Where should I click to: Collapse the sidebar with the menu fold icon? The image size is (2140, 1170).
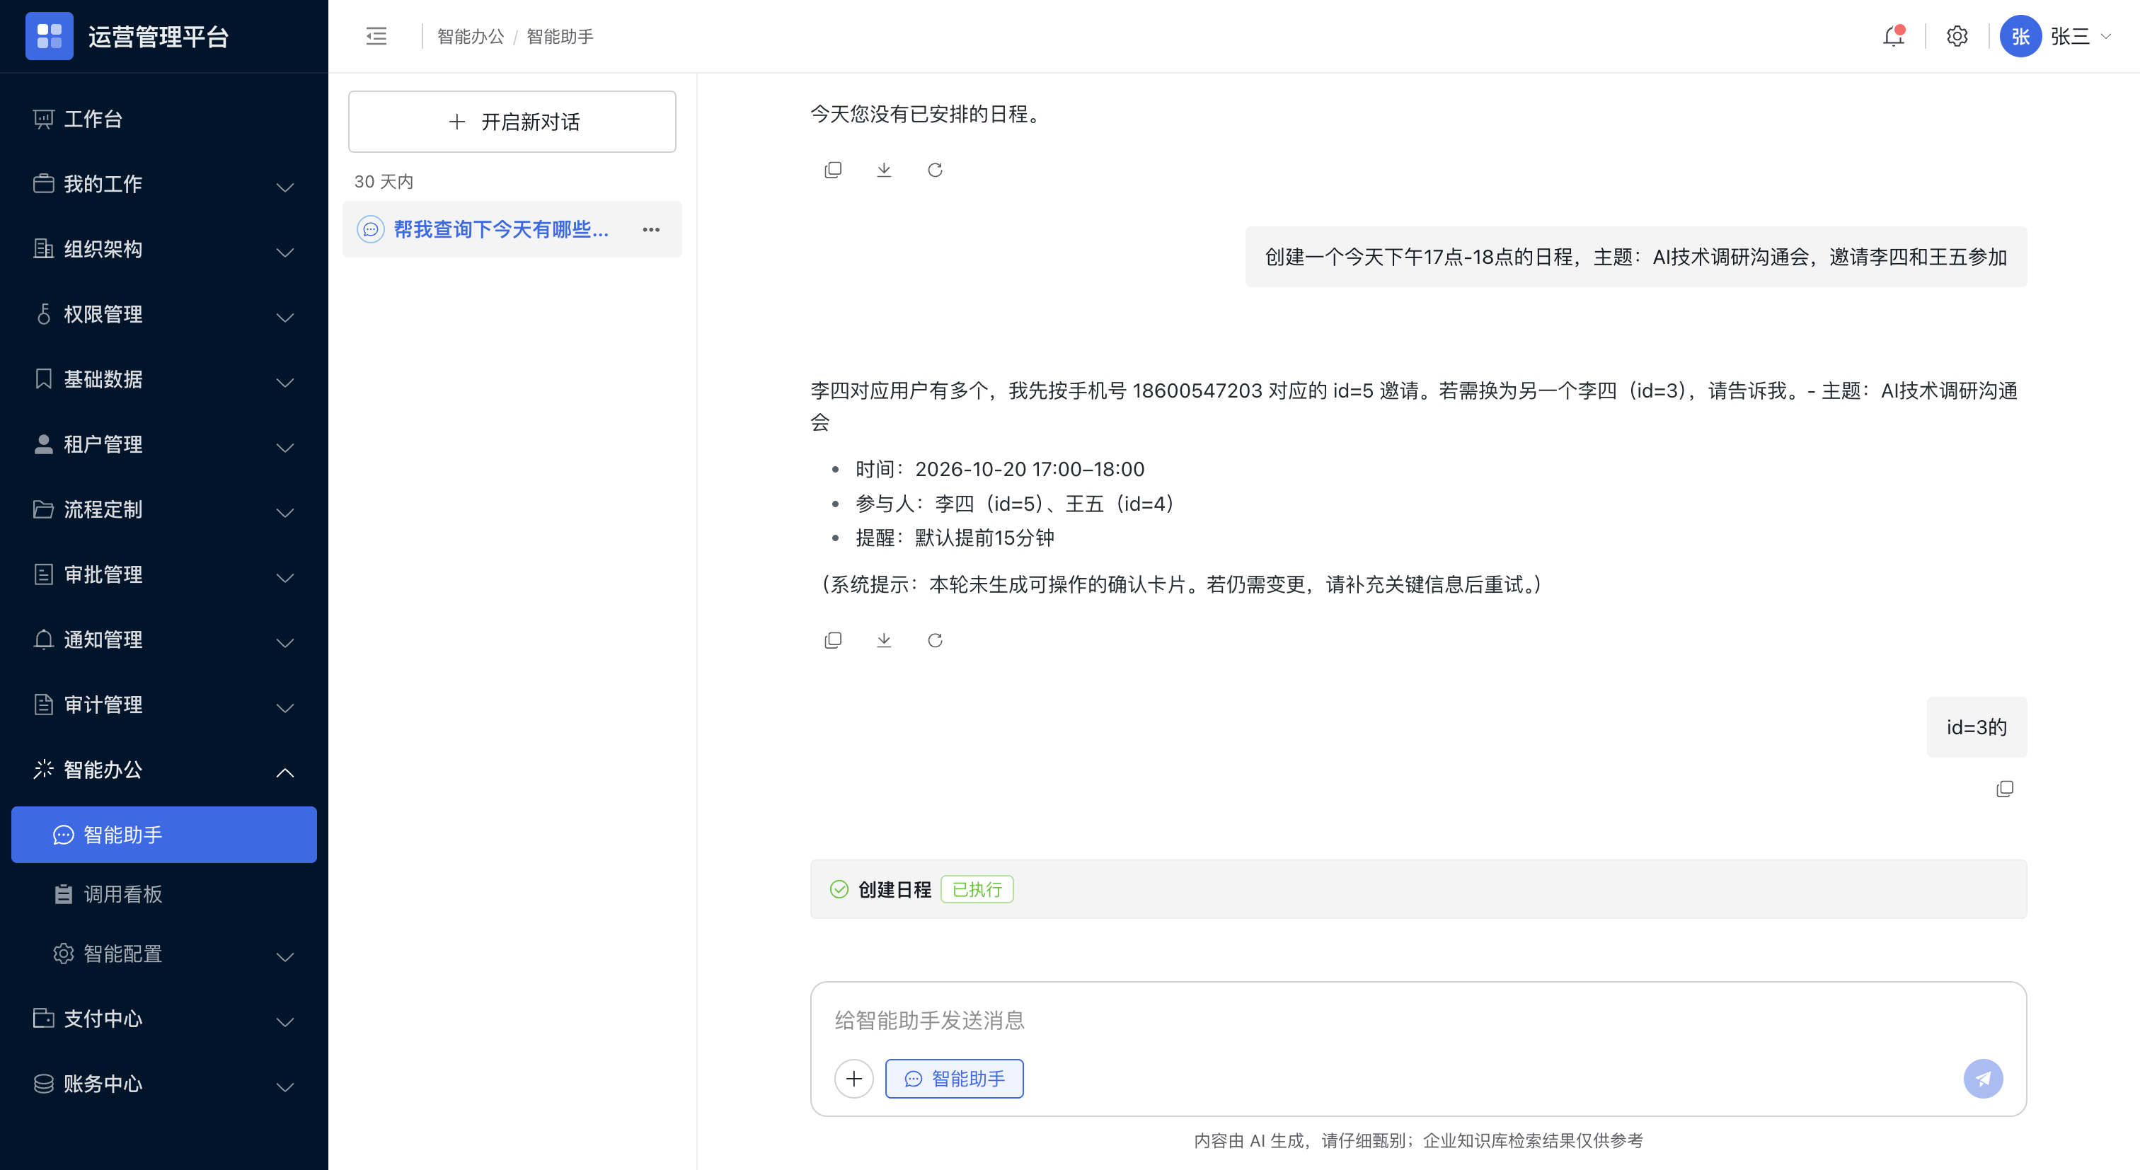point(376,35)
